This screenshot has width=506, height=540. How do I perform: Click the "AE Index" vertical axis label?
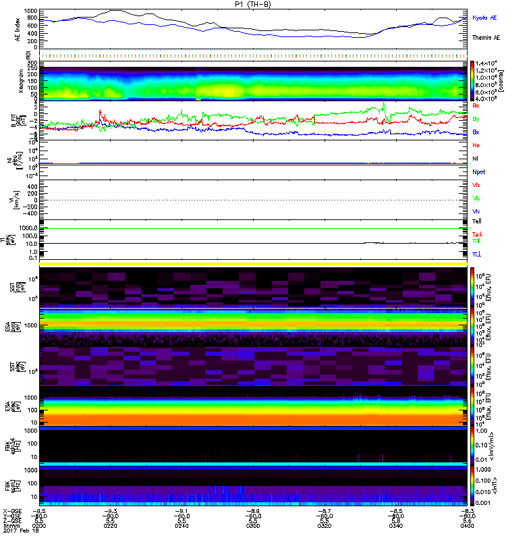tap(18, 30)
